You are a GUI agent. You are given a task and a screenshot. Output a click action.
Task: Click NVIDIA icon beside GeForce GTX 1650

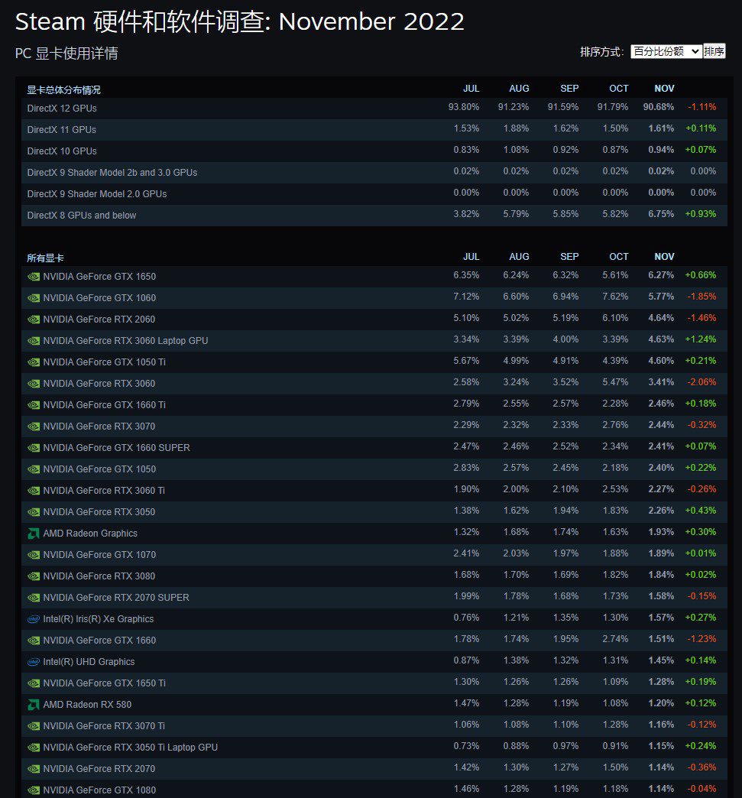pos(34,277)
